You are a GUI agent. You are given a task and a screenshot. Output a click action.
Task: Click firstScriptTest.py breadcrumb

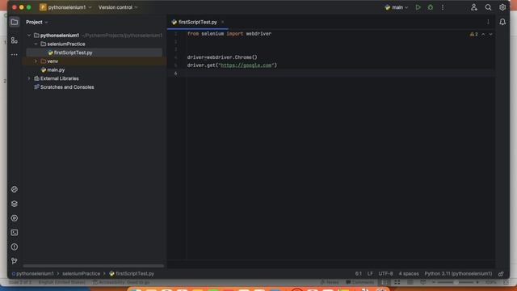coord(132,273)
